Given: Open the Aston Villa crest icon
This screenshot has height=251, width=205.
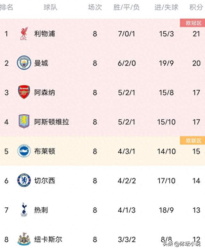Looking at the screenshot, I should (24, 122).
